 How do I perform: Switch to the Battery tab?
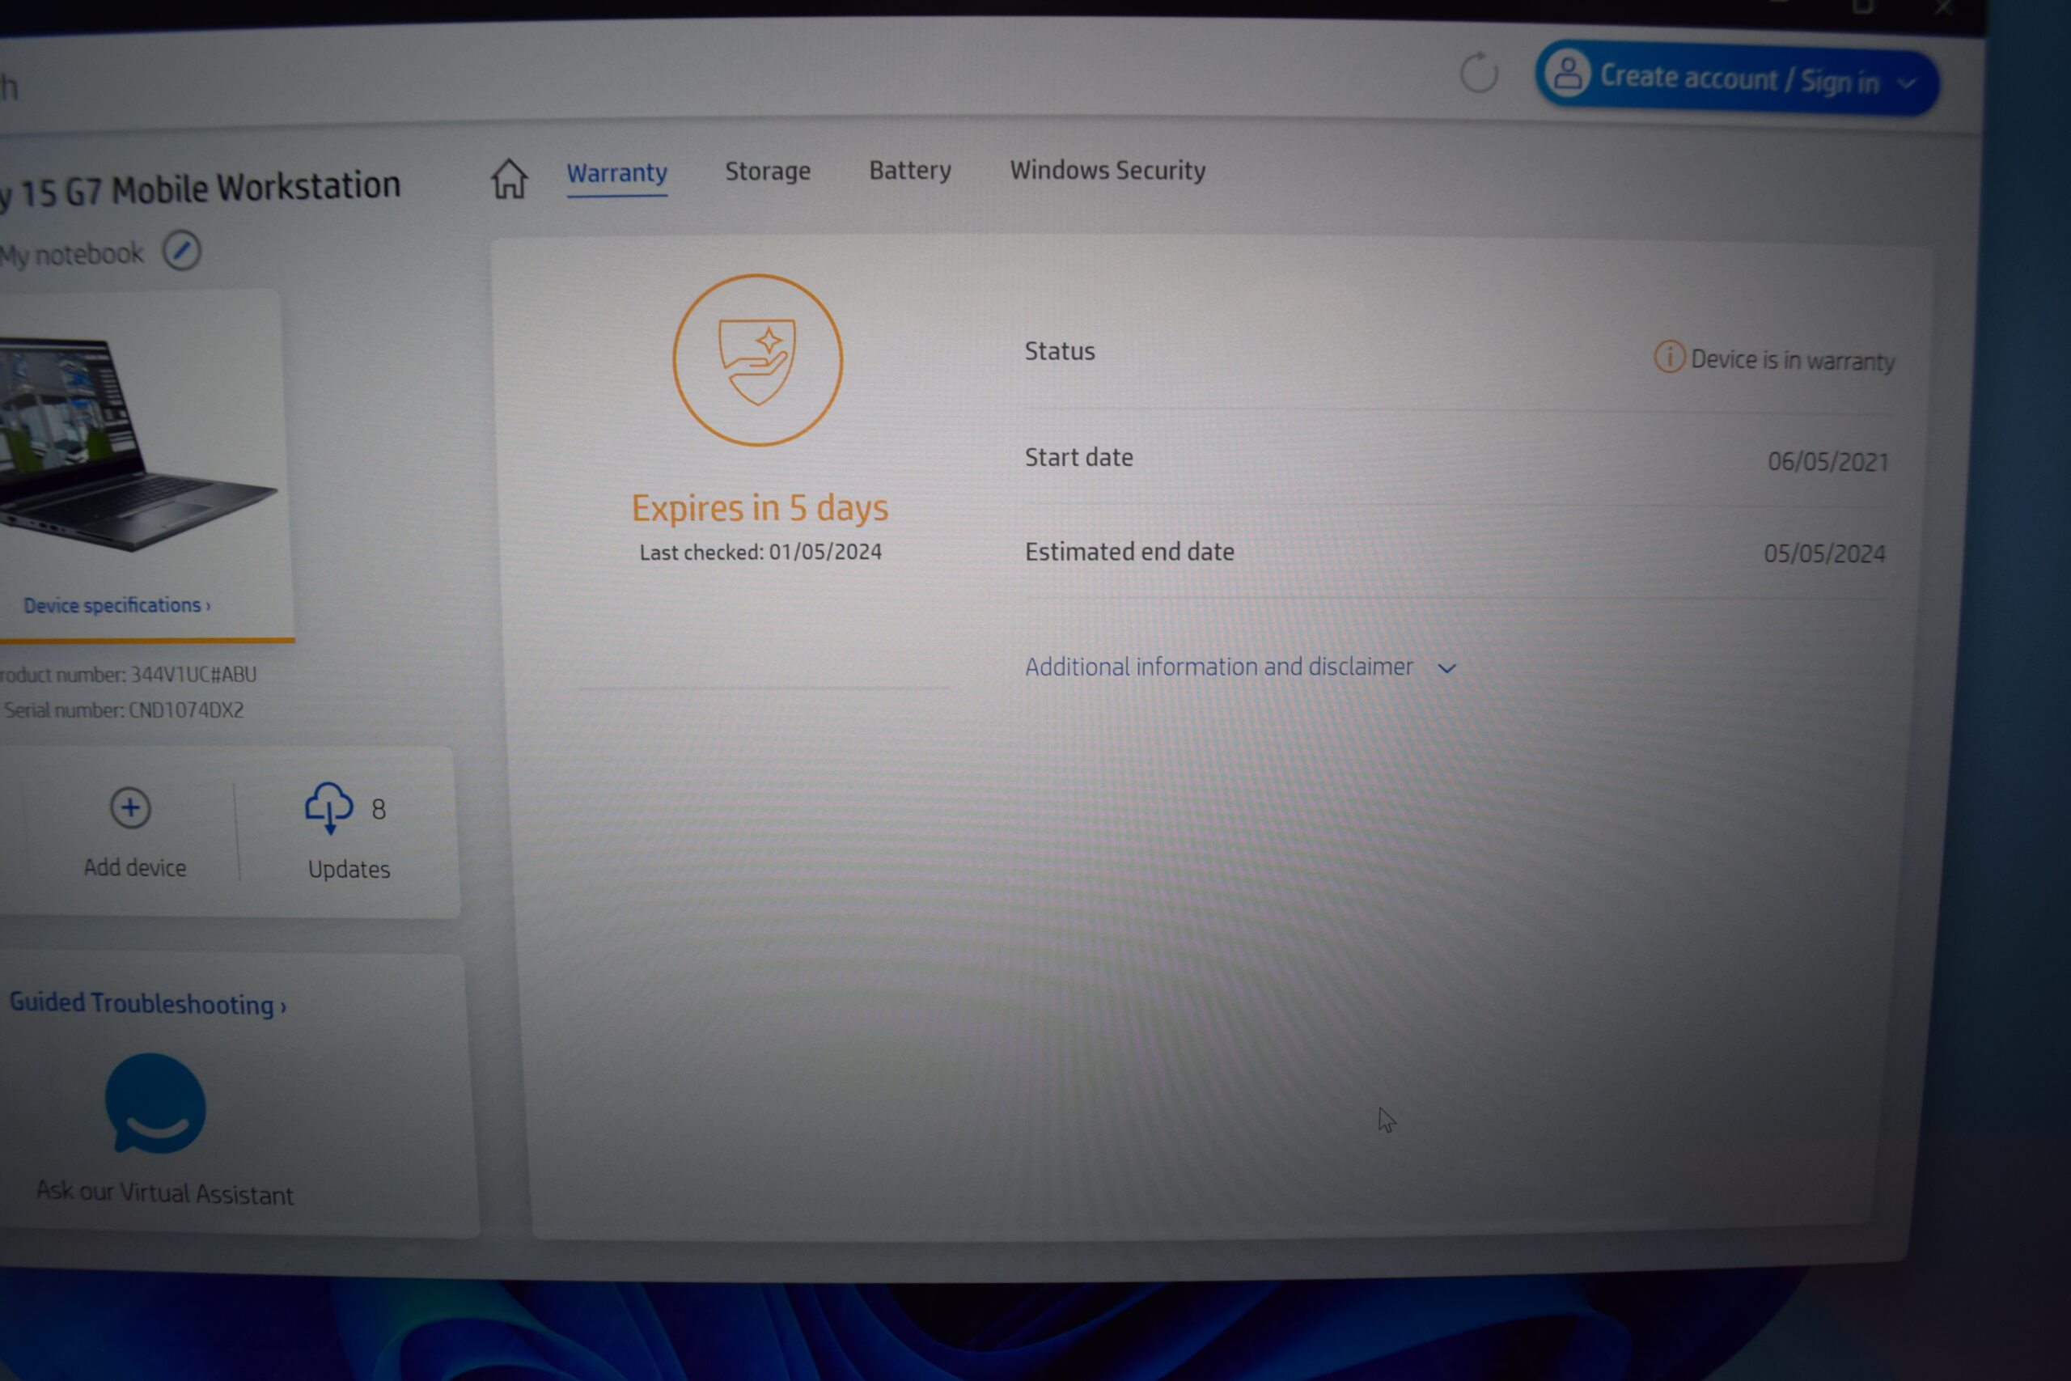[909, 170]
